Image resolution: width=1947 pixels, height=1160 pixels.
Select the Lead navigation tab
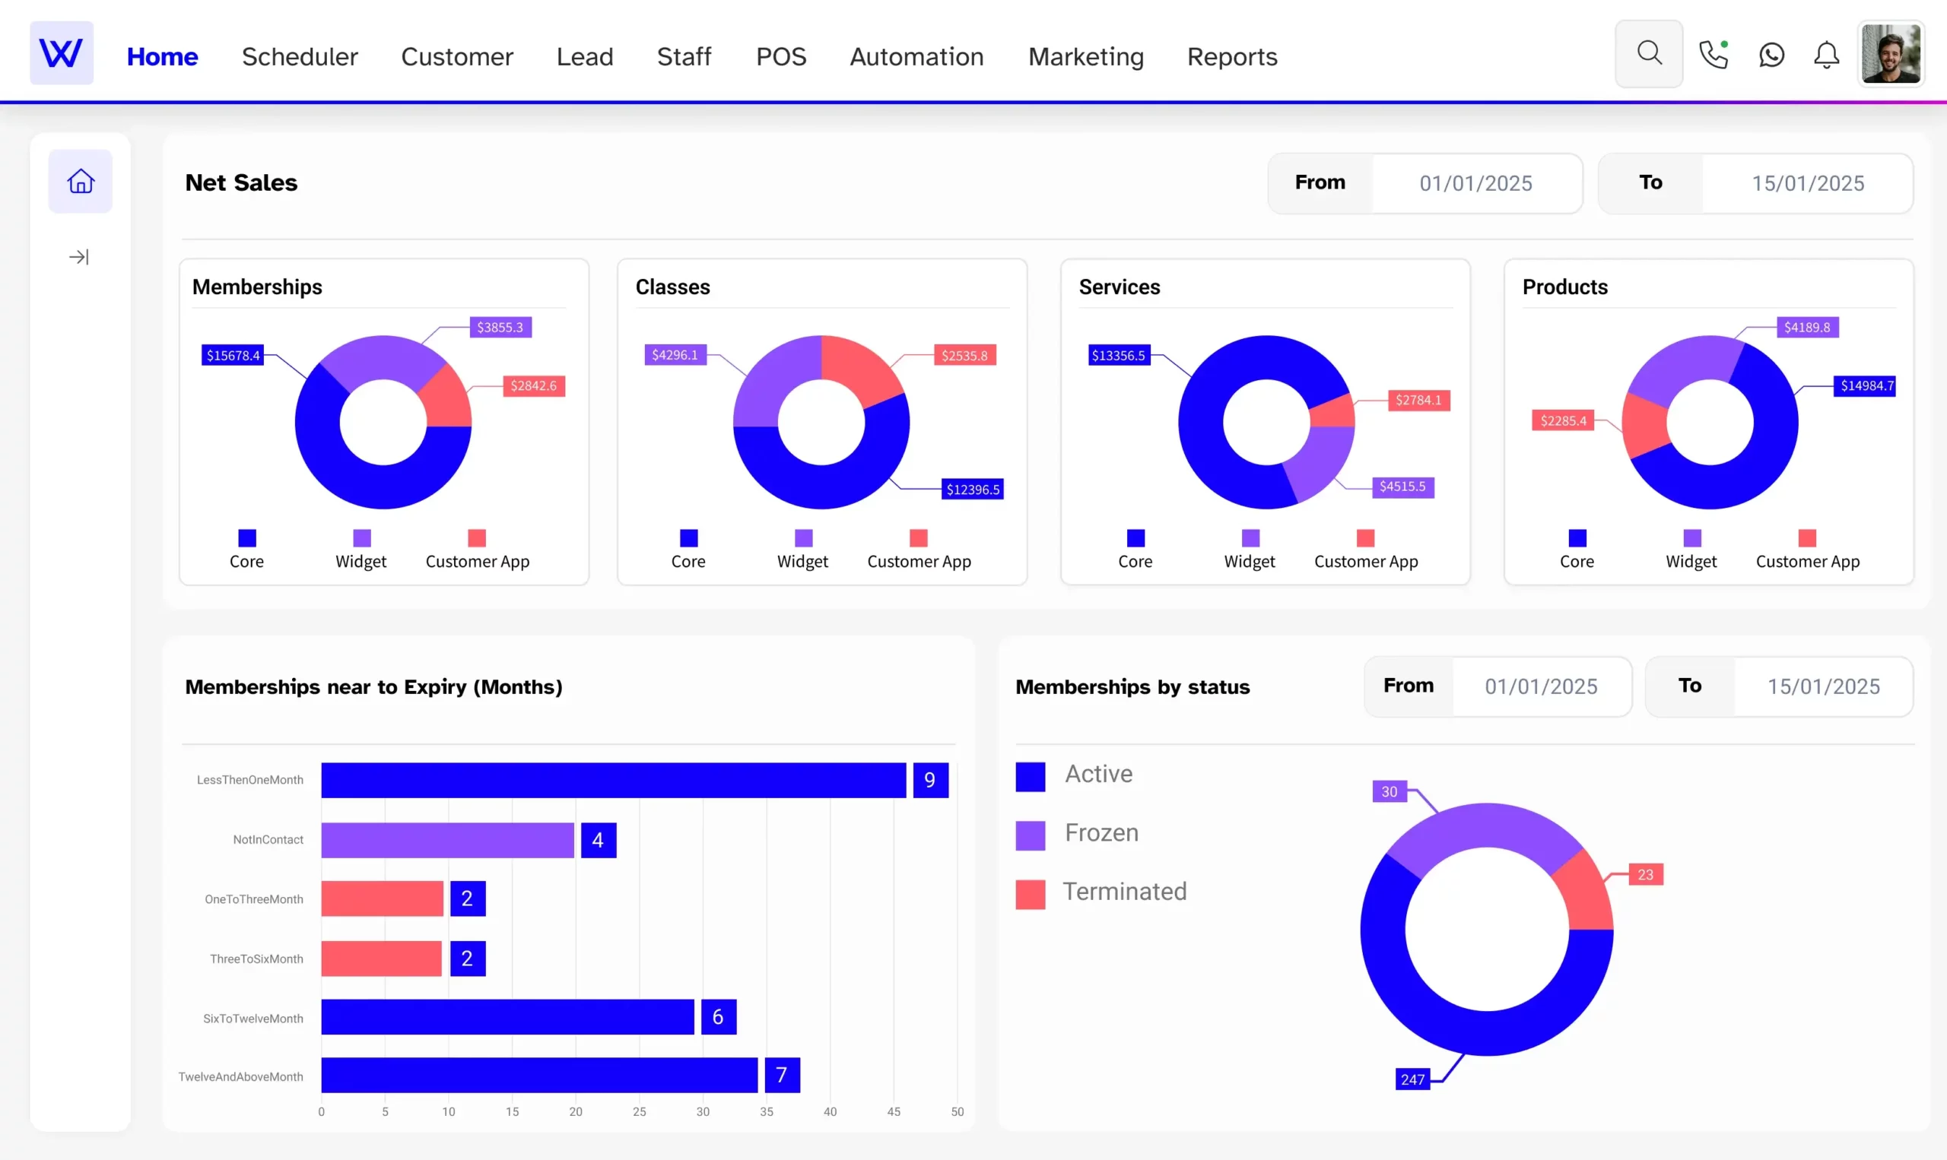pyautogui.click(x=584, y=55)
